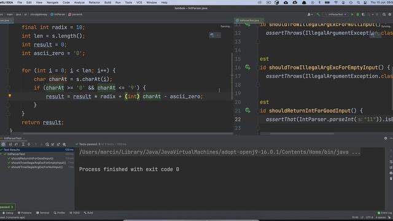Click the fold marker beside the for loop
Viewport: 393px width, 221px height.
(x=8, y=71)
